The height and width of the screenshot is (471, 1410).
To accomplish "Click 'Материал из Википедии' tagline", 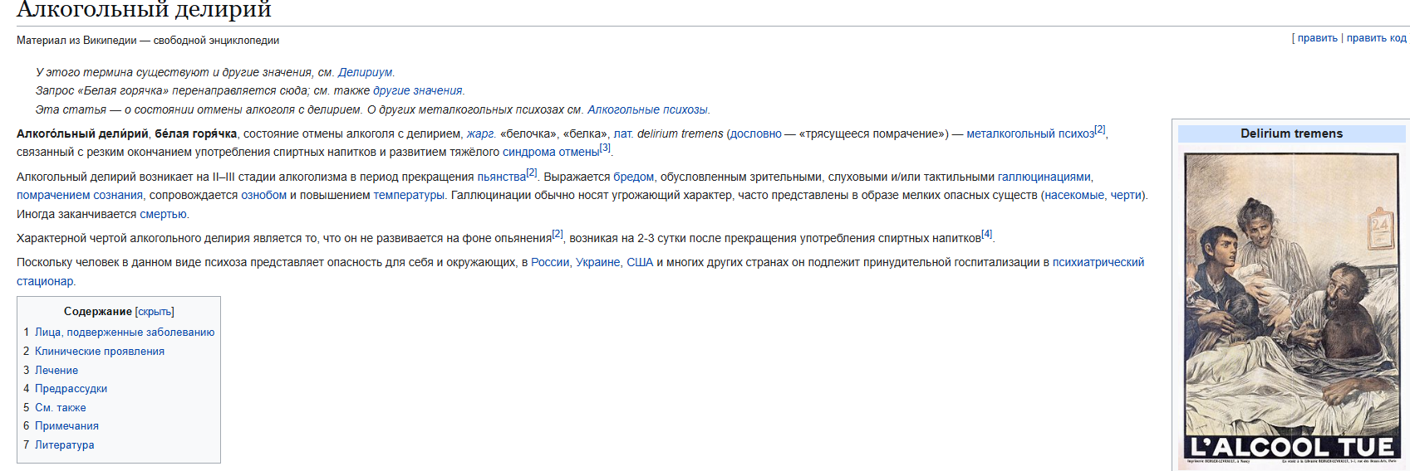I will [148, 41].
